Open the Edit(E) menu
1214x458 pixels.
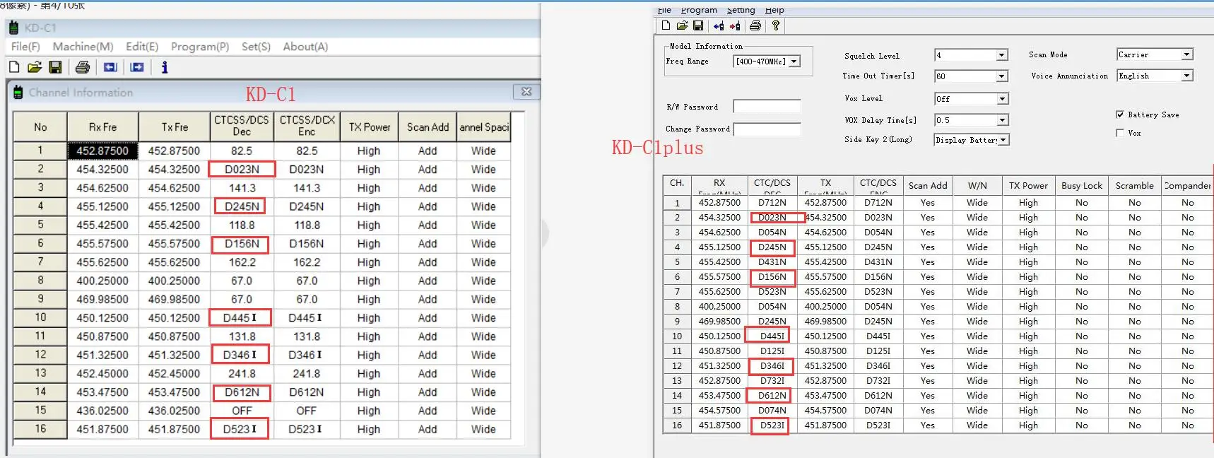point(142,47)
